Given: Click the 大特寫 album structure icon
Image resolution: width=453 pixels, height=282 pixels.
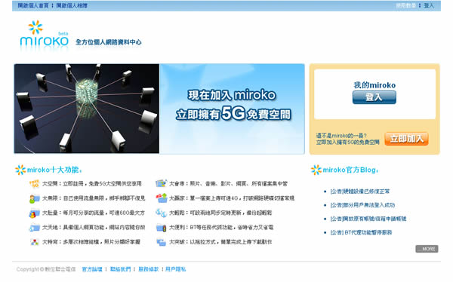Looking at the screenshot, I should (x=35, y=242).
